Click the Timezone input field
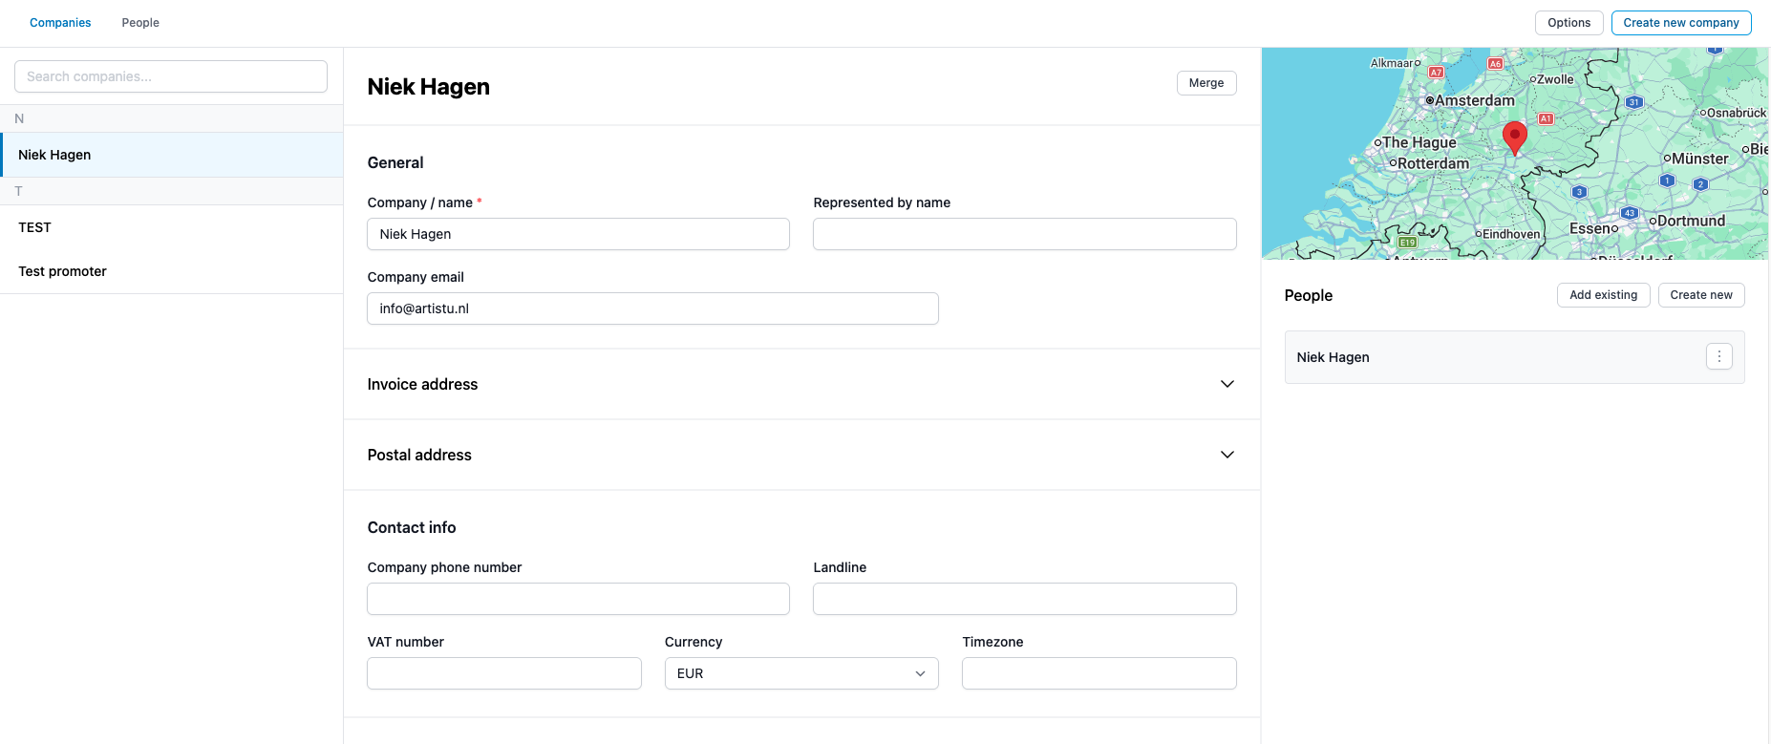The height and width of the screenshot is (744, 1771). (1099, 673)
